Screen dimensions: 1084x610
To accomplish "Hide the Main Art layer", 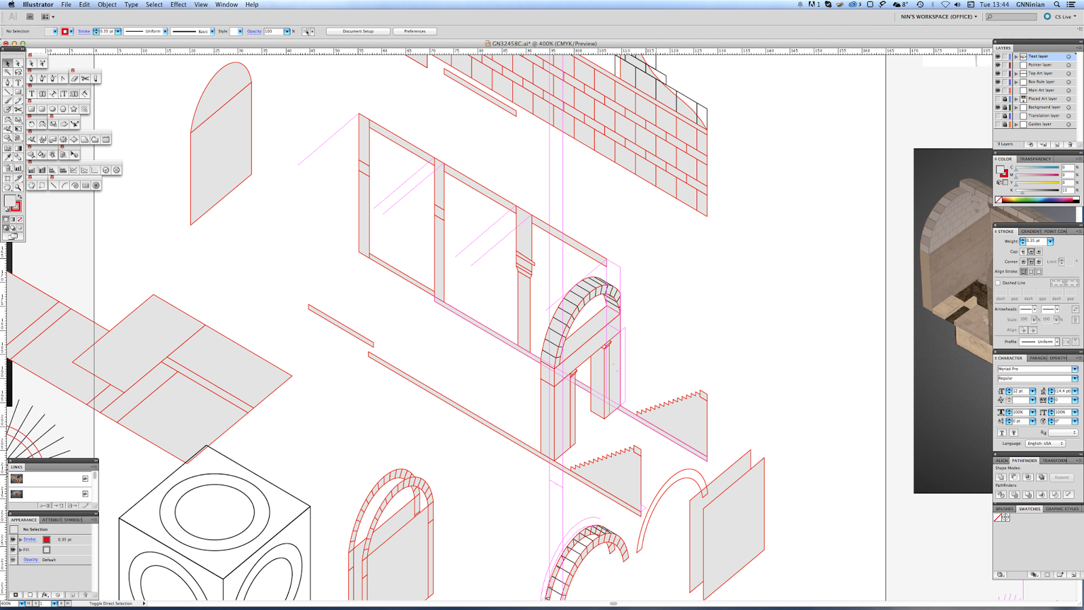I will coord(997,90).
